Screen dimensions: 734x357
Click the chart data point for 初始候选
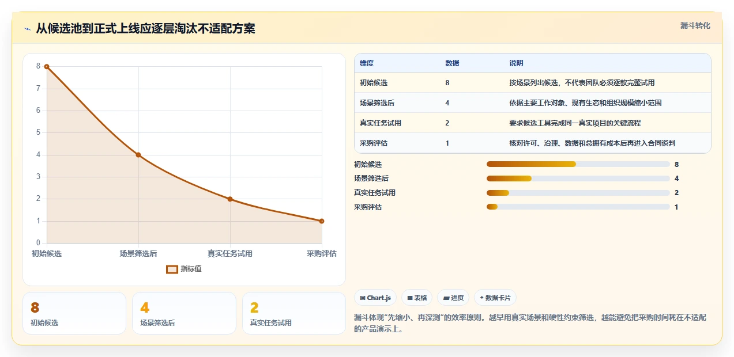[47, 67]
